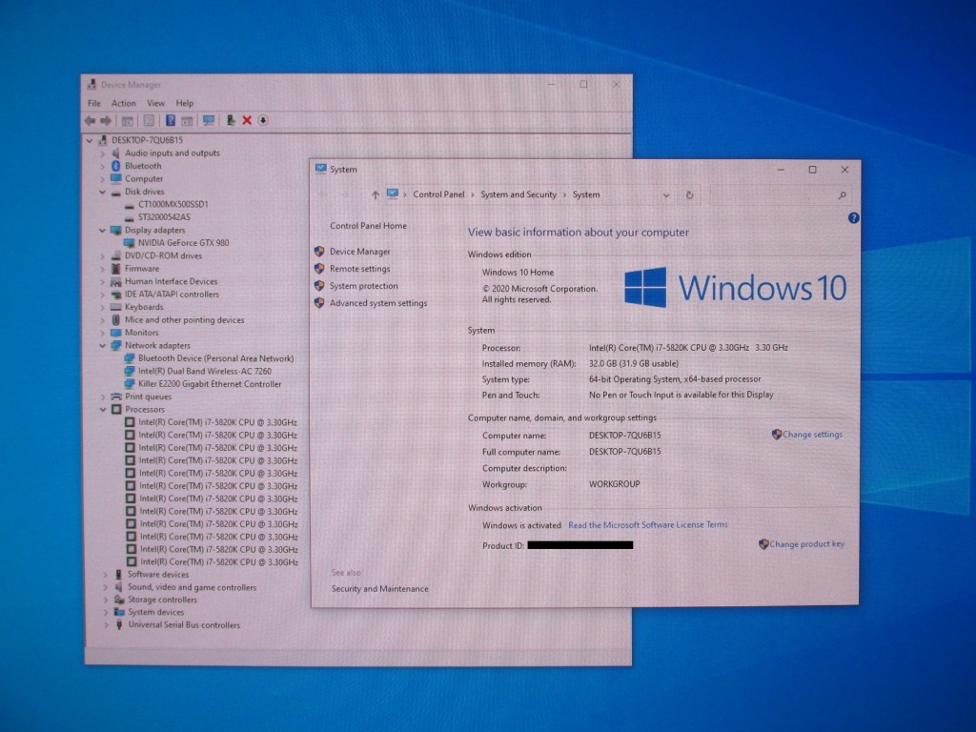Click the red X uninstall device icon

point(247,121)
